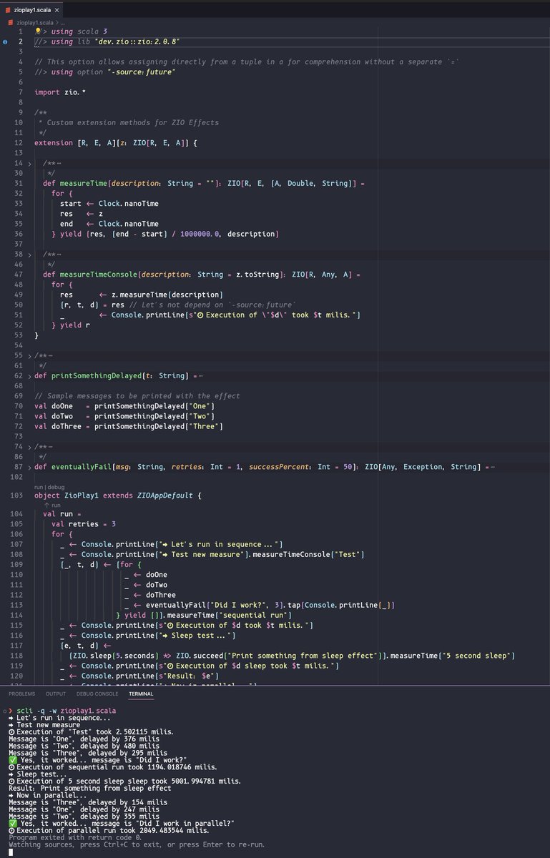Click 'ZIO.sleep(5.seconds)' on line 118
The width and height of the screenshot is (550, 858).
point(114,656)
